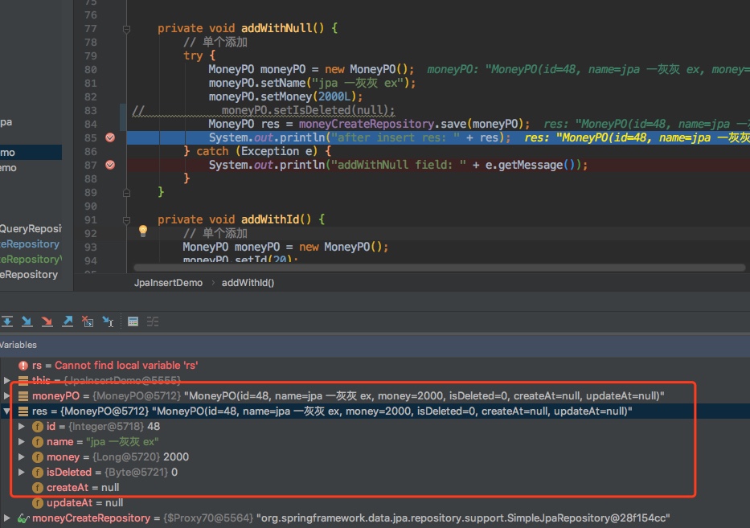Click the JpaInsertDemo breadcrumb item
This screenshot has width=750, height=528.
[169, 283]
